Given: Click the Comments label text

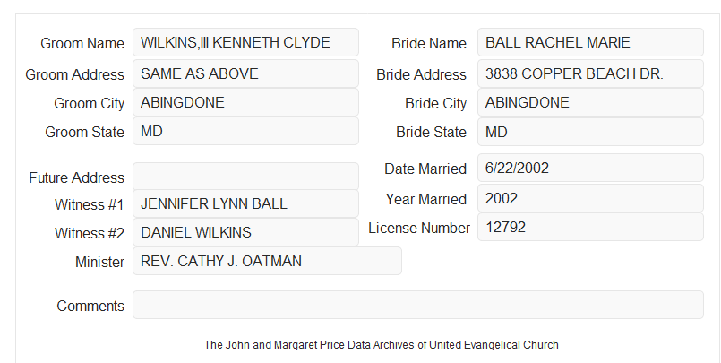Looking at the screenshot, I should point(90,306).
